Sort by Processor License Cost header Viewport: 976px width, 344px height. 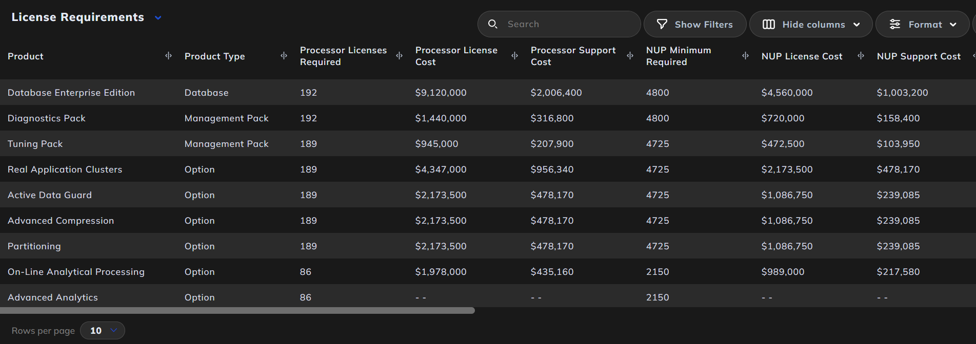point(456,56)
